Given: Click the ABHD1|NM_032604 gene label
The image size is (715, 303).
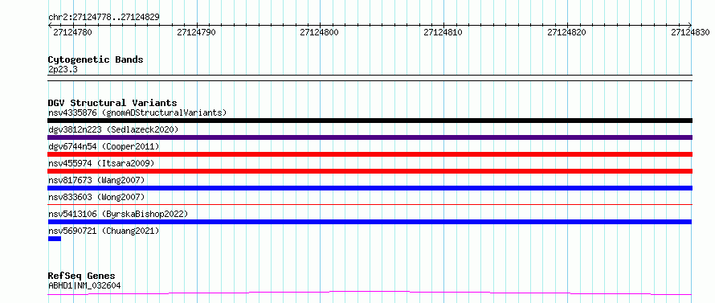Looking at the screenshot, I should pos(84,285).
